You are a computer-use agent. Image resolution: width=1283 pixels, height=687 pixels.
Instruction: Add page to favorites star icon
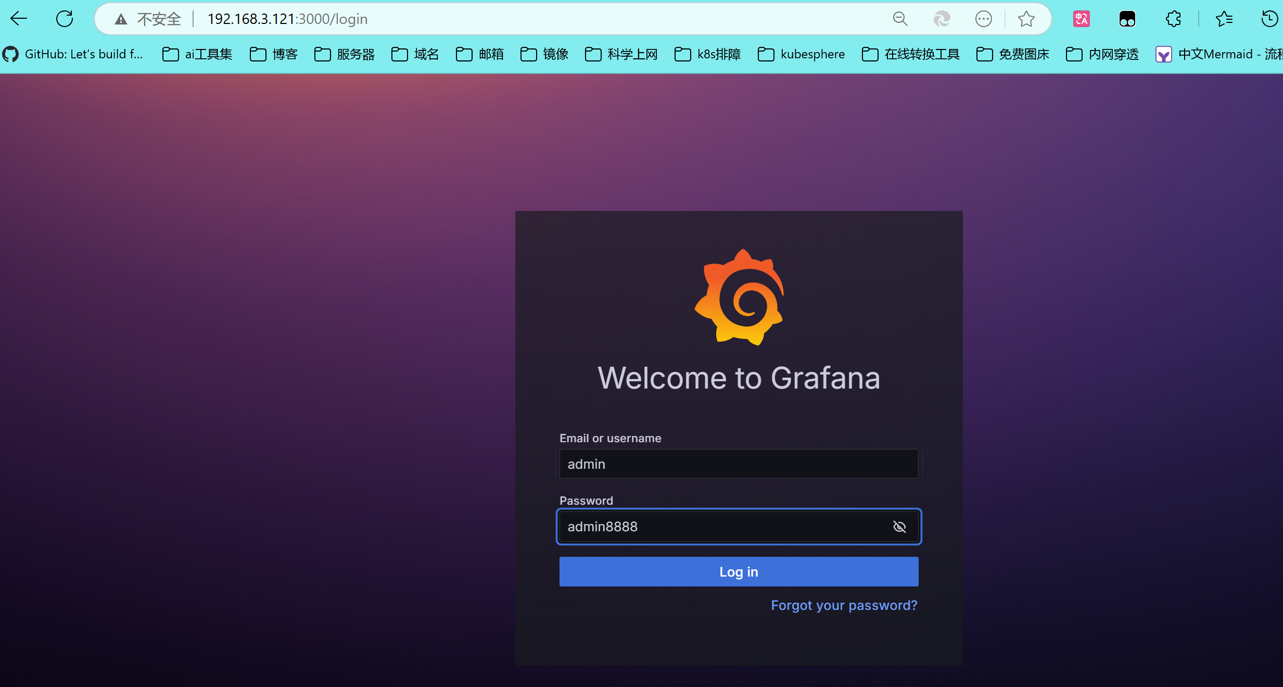[x=1026, y=19]
